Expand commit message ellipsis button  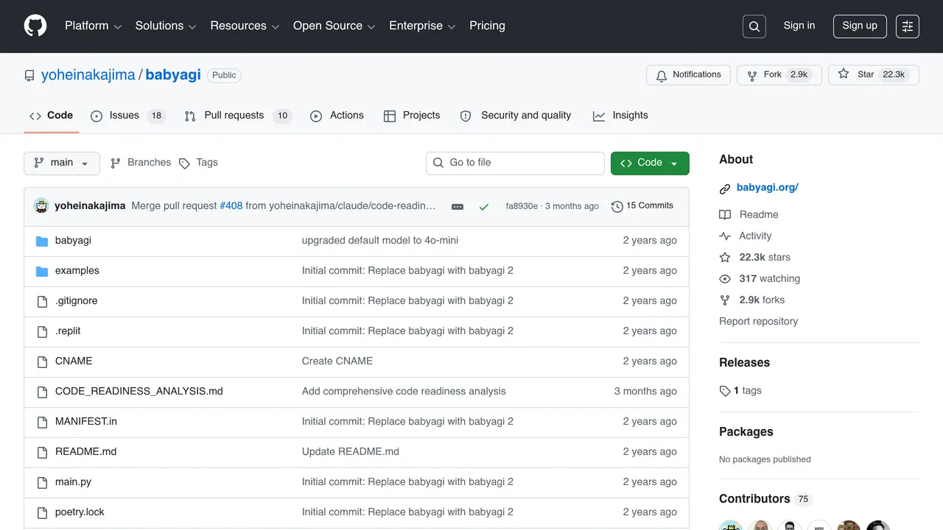point(458,207)
